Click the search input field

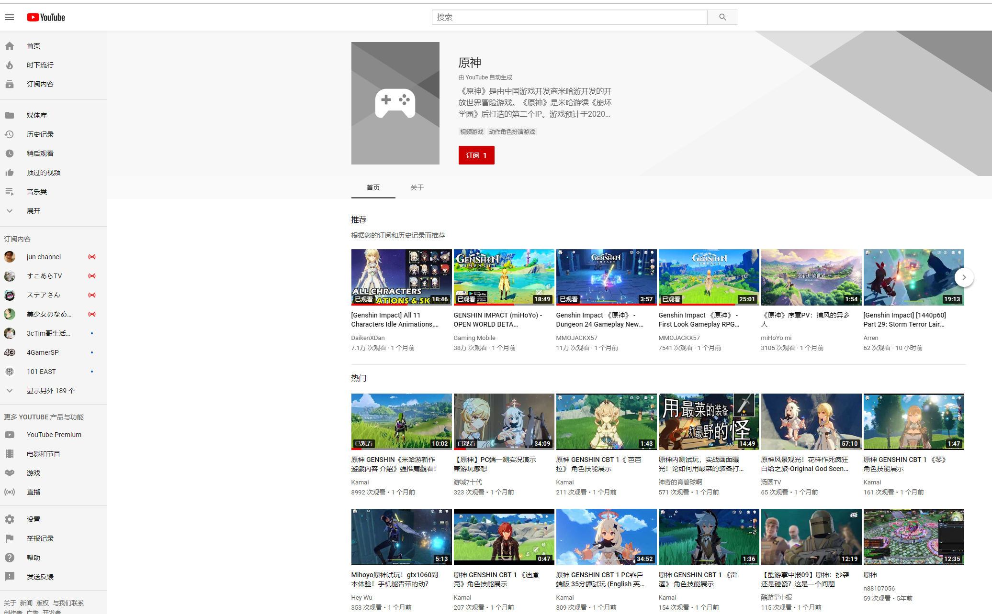click(569, 17)
